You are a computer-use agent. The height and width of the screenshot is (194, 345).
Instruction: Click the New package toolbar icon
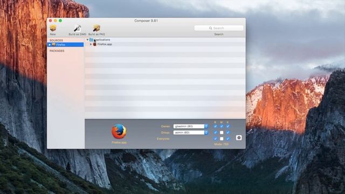point(53,28)
